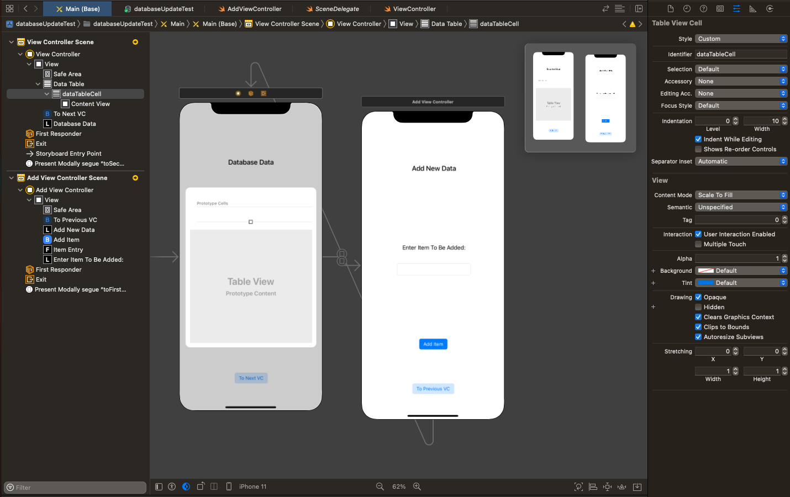Zoom in the canvas
The width and height of the screenshot is (790, 497).
417,487
